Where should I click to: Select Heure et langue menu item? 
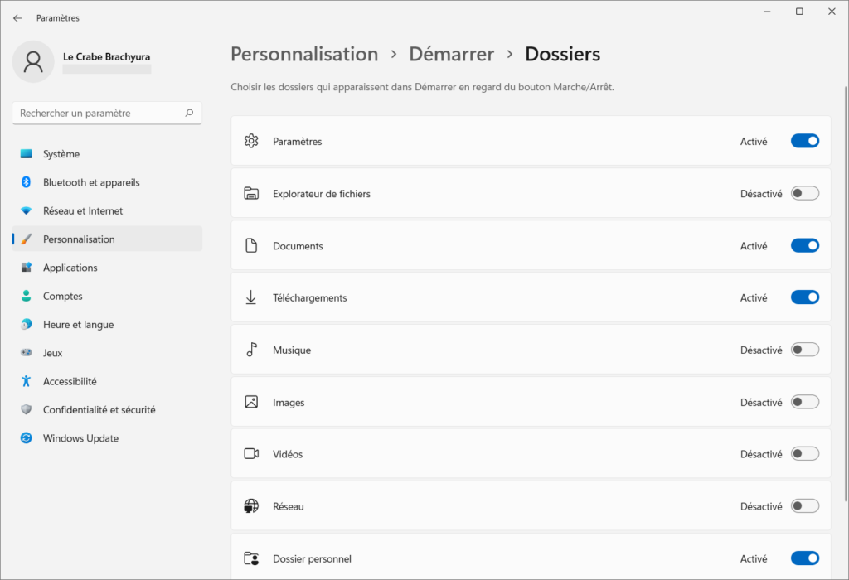[x=78, y=325]
